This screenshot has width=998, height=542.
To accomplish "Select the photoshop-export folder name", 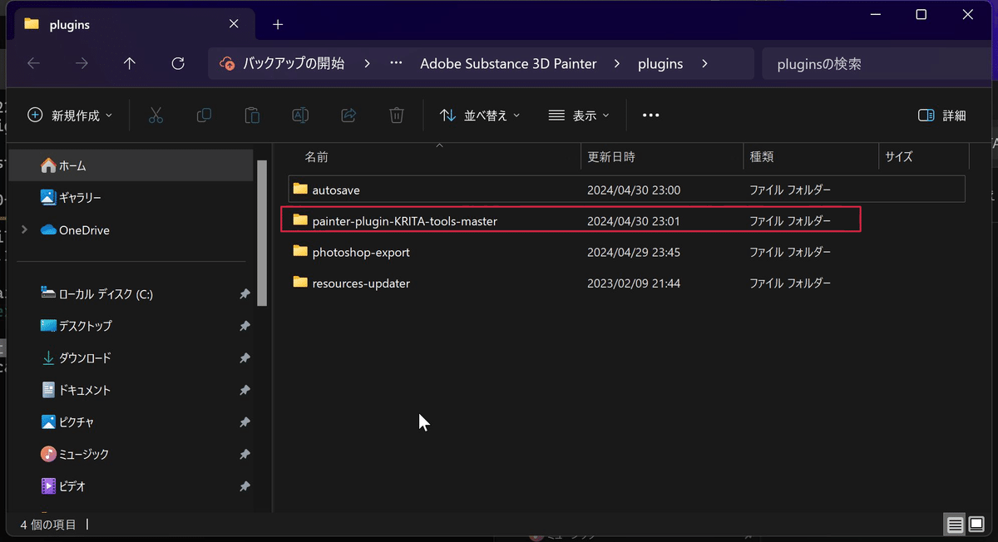I will pyautogui.click(x=361, y=252).
